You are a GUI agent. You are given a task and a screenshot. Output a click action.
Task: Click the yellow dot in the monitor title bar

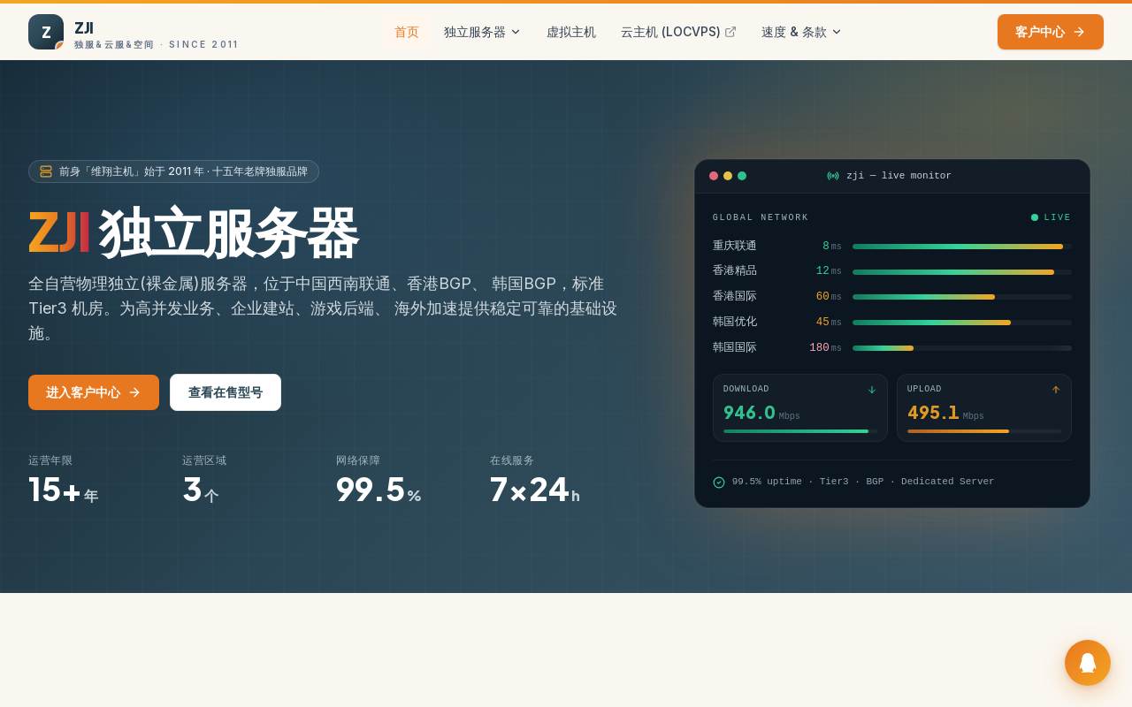[x=728, y=176]
